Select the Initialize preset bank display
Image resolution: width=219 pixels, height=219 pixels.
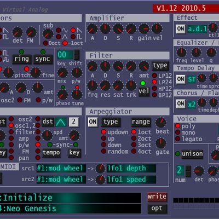[x=71, y=198]
